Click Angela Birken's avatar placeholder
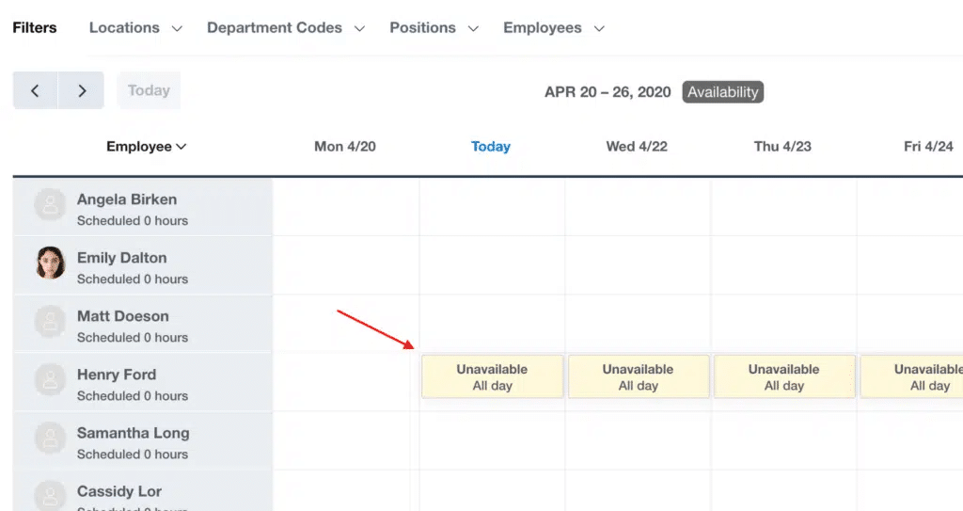The width and height of the screenshot is (963, 511). (51, 205)
